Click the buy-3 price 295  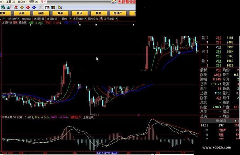click(x=218, y=56)
